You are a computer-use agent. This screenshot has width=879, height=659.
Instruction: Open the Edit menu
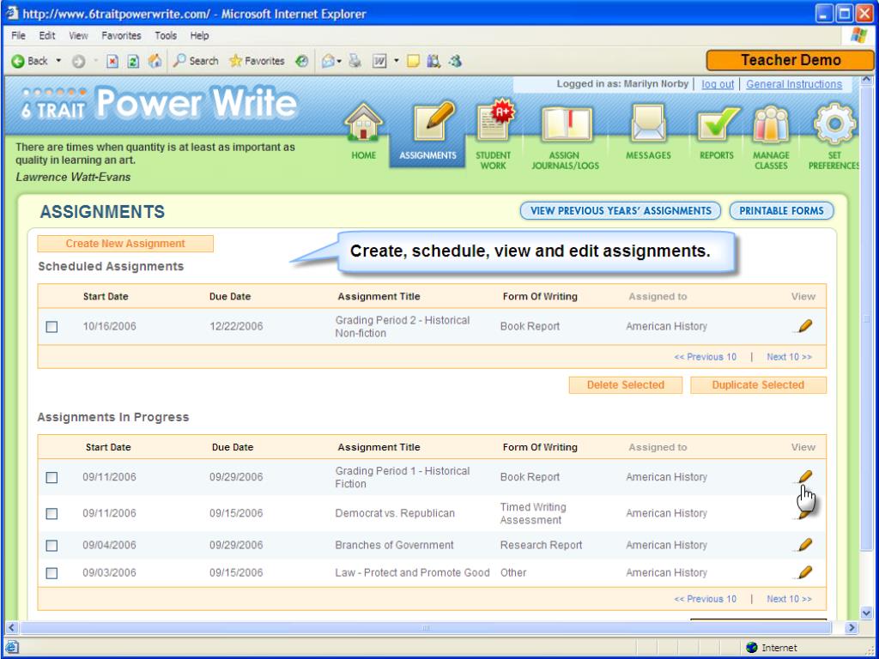click(47, 36)
